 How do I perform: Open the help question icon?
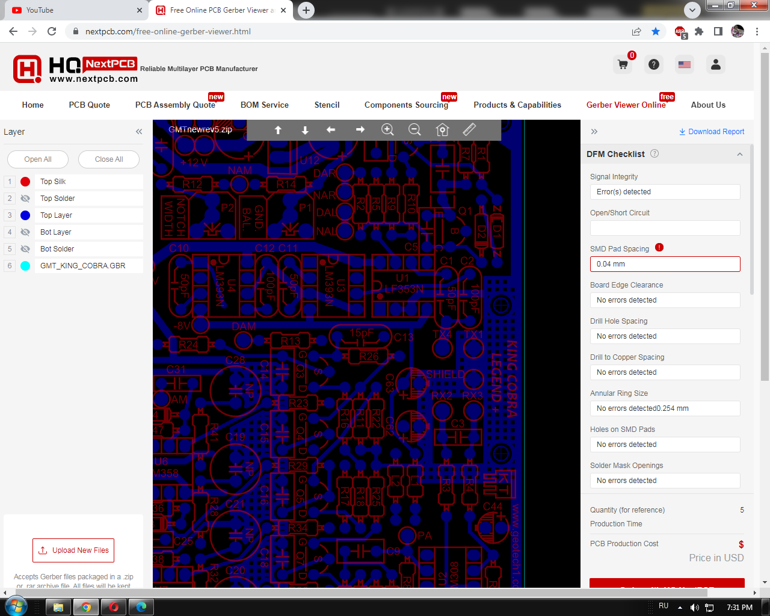(x=654, y=64)
